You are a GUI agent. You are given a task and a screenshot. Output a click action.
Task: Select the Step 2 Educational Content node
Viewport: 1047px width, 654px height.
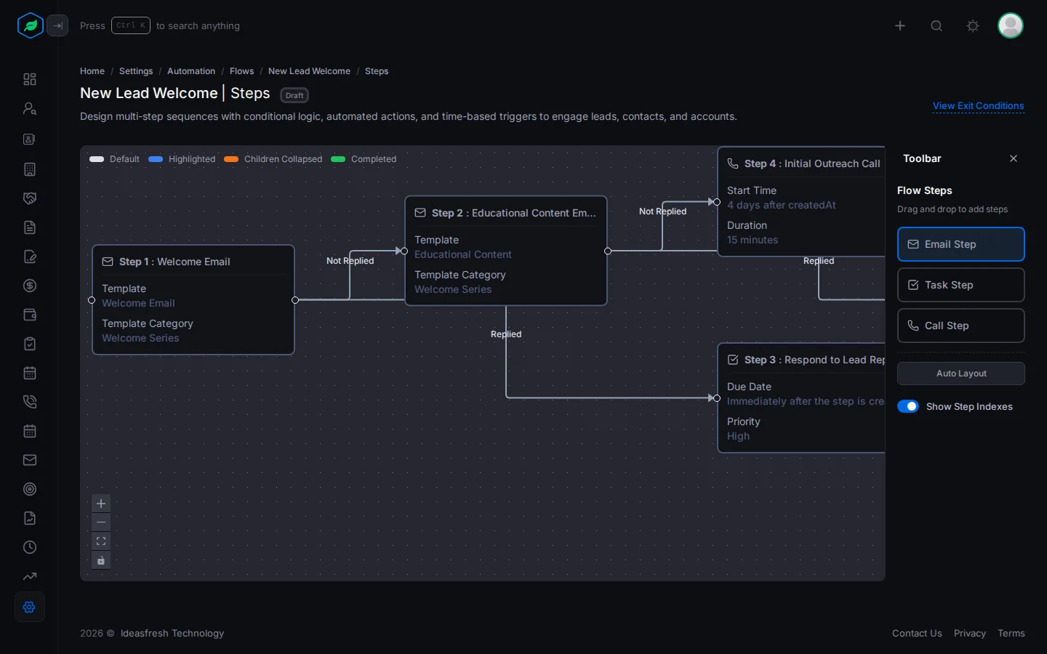506,251
